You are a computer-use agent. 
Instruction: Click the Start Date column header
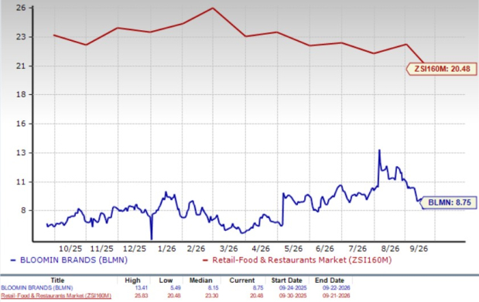pyautogui.click(x=286, y=280)
